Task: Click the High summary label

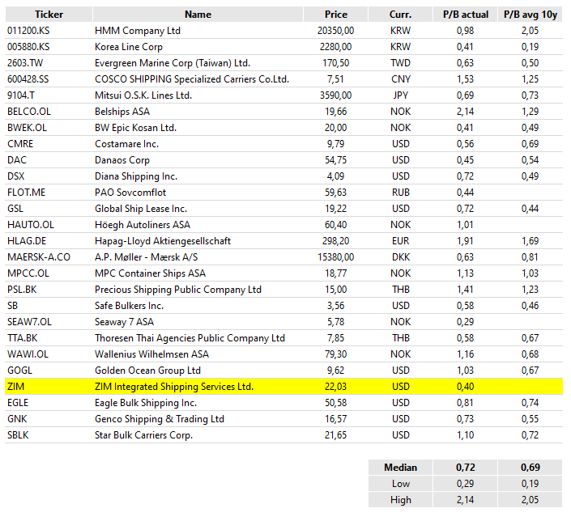Action: pyautogui.click(x=401, y=500)
